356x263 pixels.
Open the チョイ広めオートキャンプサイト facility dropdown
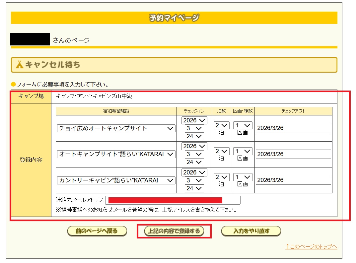coord(116,128)
